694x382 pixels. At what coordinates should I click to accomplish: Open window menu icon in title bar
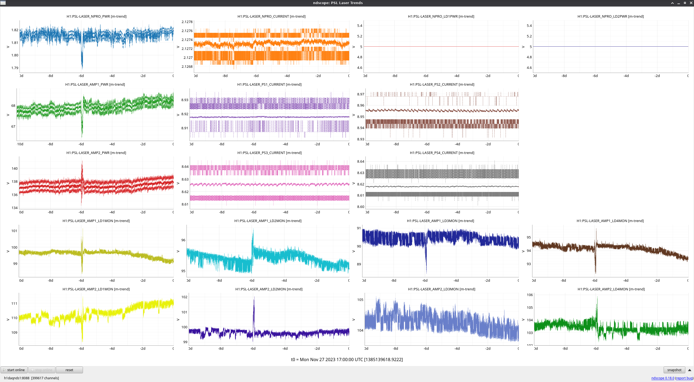(3, 3)
